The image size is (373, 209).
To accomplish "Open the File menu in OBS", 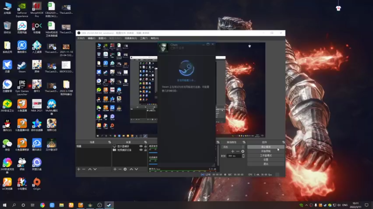I will click(81, 38).
